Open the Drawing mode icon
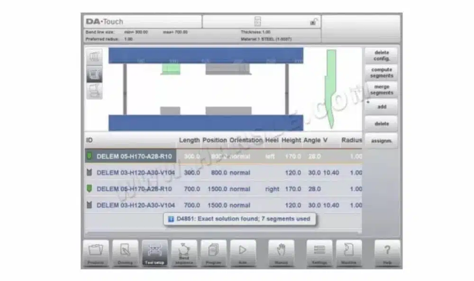Viewport: 474px width, 281px height. point(125,253)
